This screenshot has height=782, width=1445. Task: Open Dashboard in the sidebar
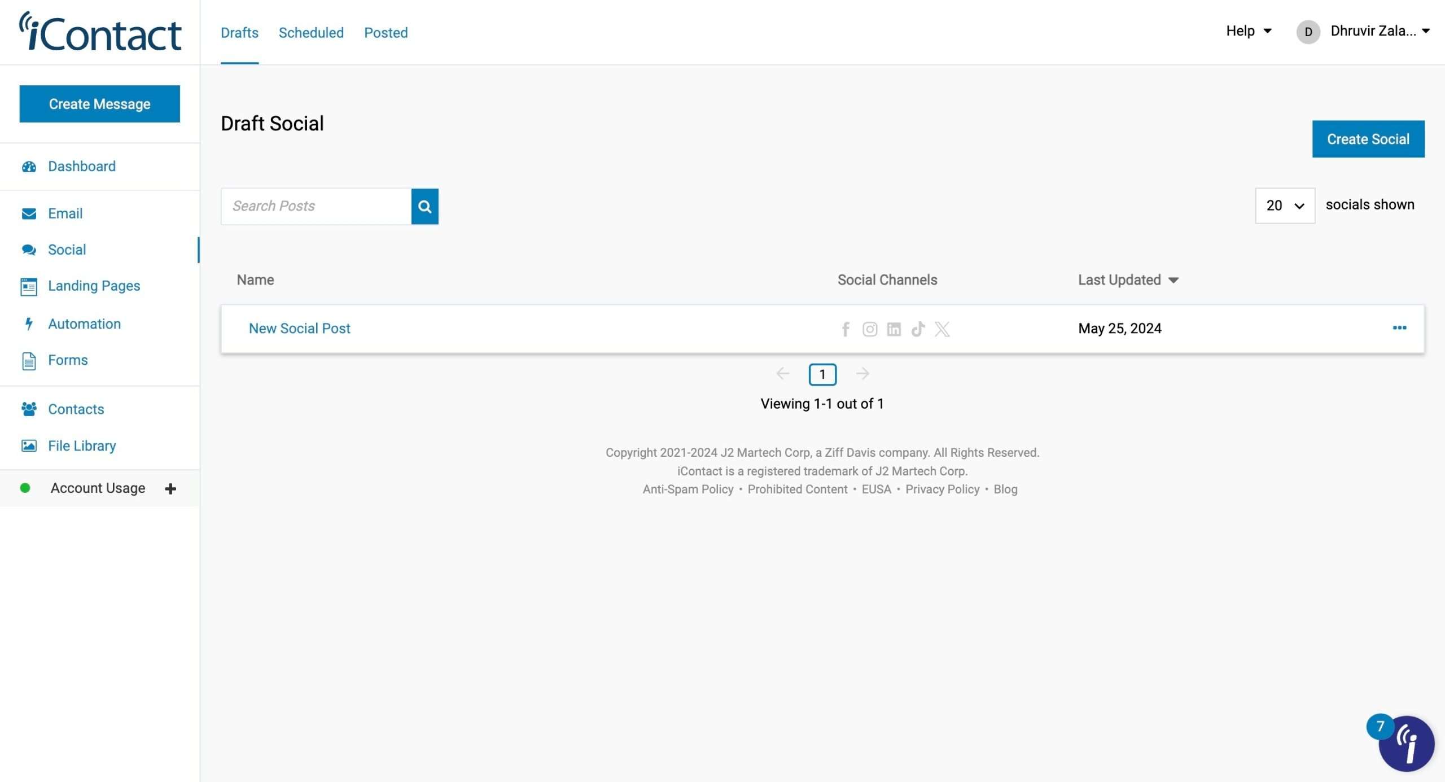click(x=82, y=167)
